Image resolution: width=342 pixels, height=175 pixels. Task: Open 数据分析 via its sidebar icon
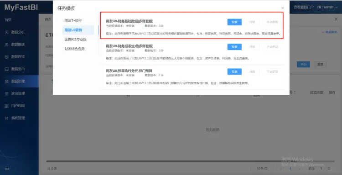click(6, 32)
